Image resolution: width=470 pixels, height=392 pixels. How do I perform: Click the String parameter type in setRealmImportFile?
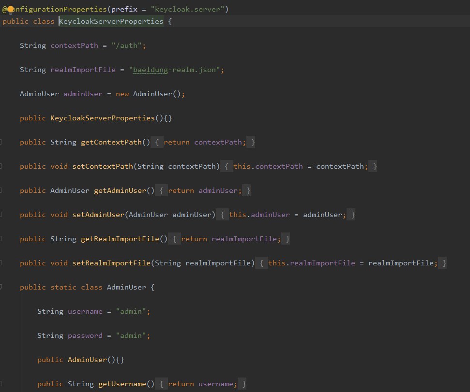tap(168, 263)
